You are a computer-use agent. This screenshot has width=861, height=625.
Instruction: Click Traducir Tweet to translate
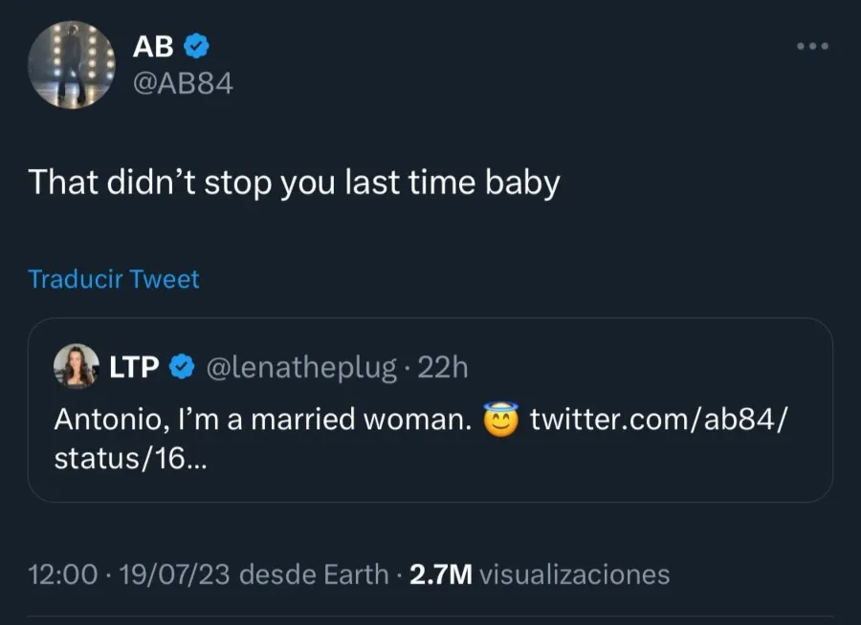112,279
